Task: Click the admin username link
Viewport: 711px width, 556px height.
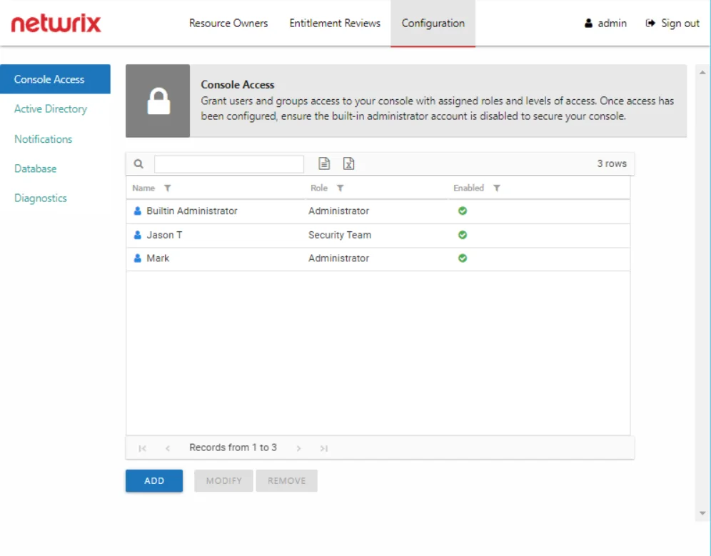Action: coord(612,23)
